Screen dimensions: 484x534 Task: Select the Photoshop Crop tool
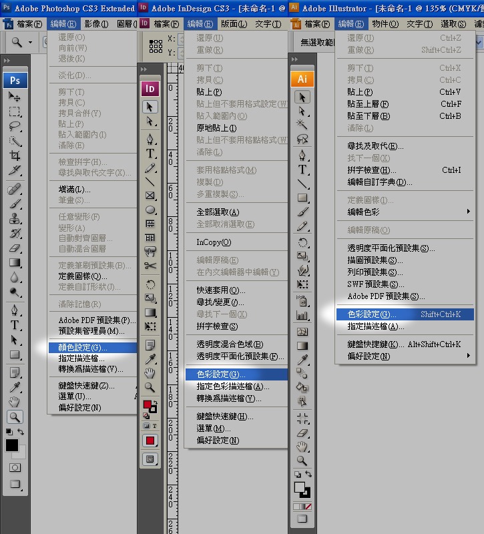point(15,156)
